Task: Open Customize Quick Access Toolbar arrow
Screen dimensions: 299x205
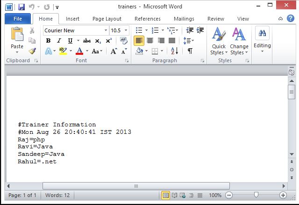Action: click(57, 7)
